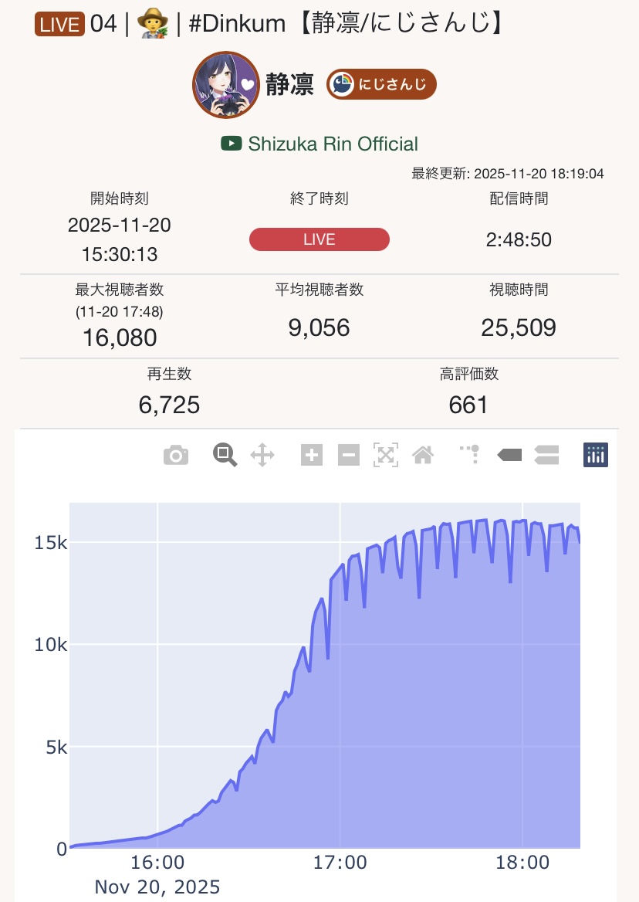Click the red LIVE status button
Viewport: 639px width, 902px height.
(x=319, y=239)
